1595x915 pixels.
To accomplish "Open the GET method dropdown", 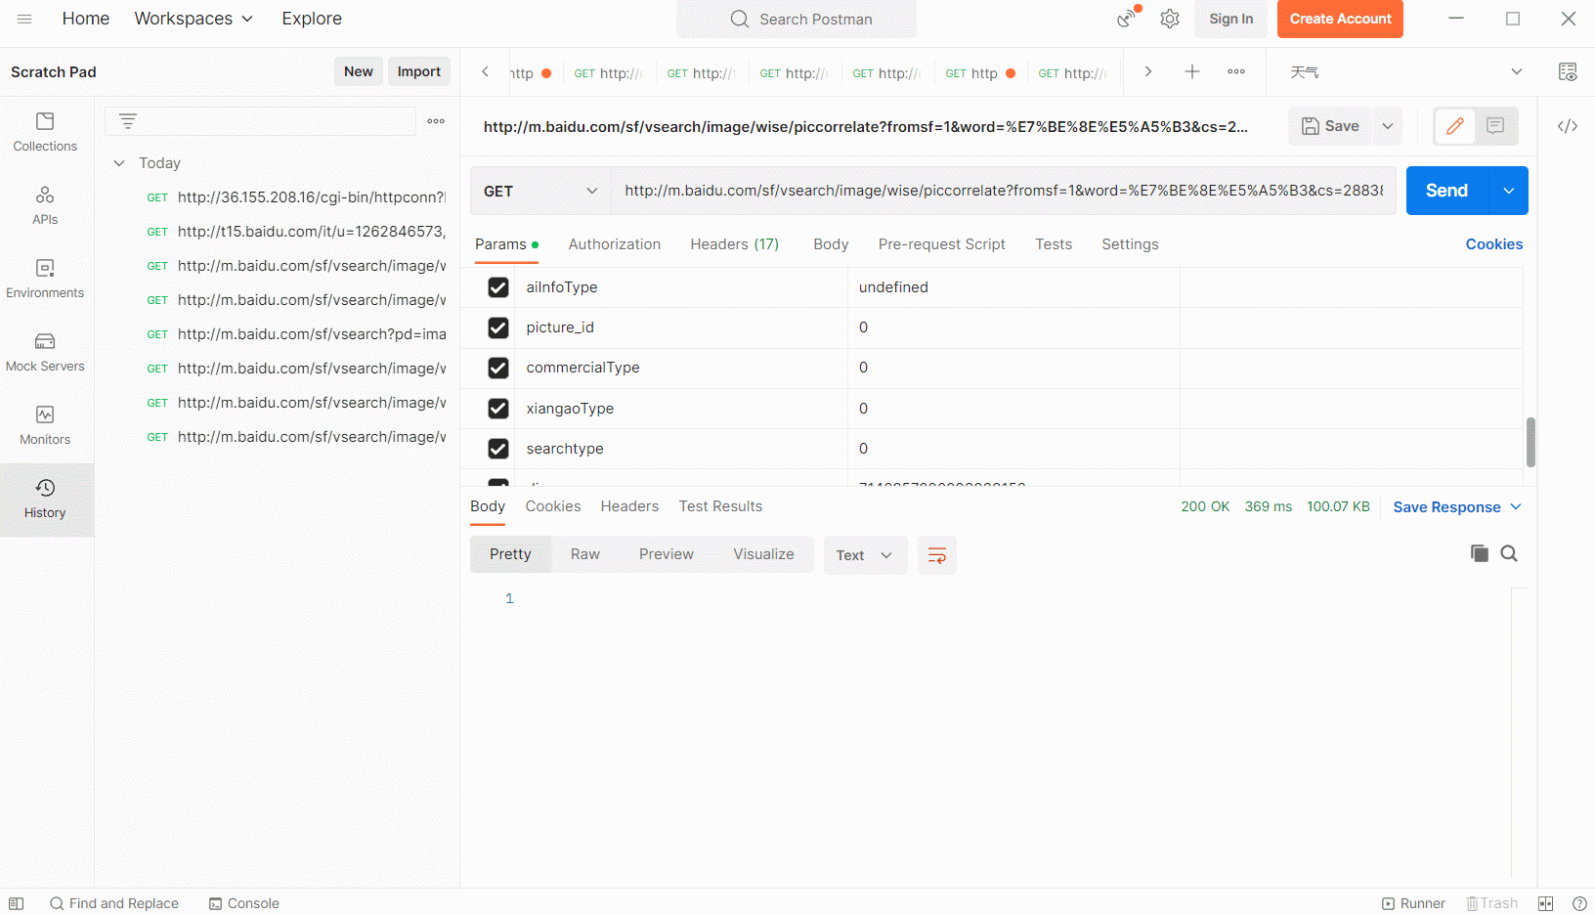I will [540, 191].
